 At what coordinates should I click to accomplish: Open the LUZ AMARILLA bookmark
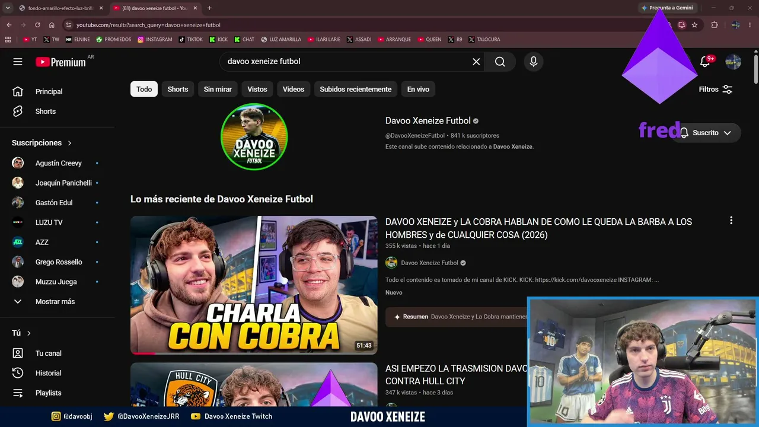pyautogui.click(x=281, y=39)
